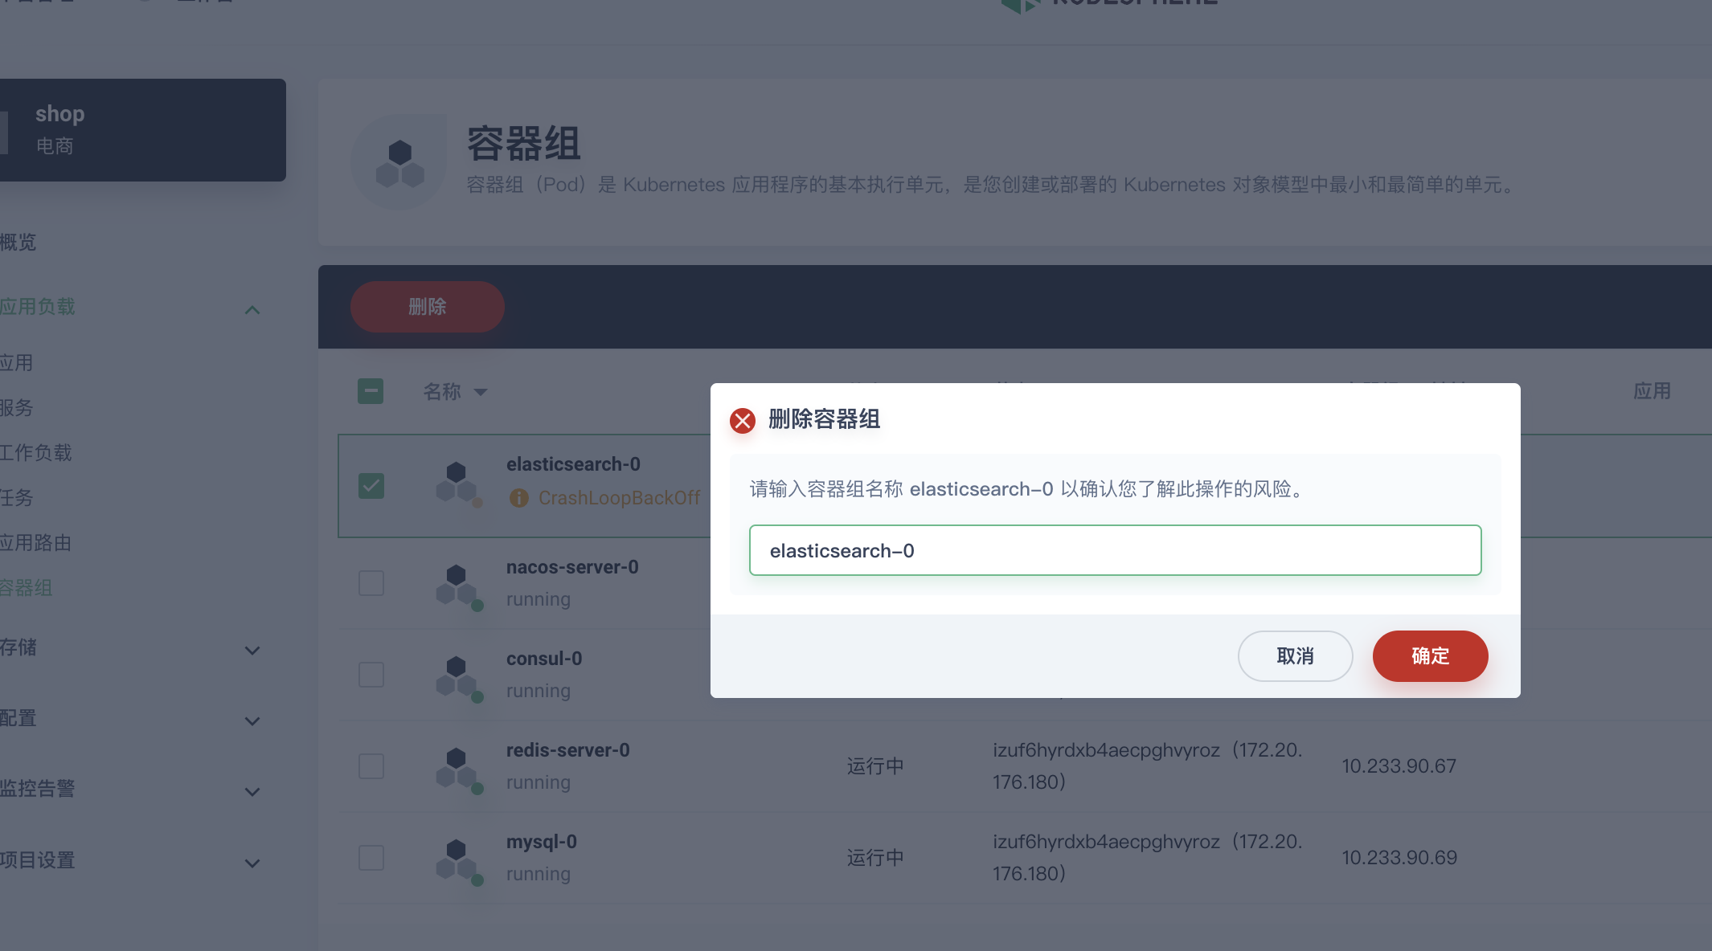Open the consul-0 pod link
This screenshot has width=1712, height=951.
tap(544, 659)
